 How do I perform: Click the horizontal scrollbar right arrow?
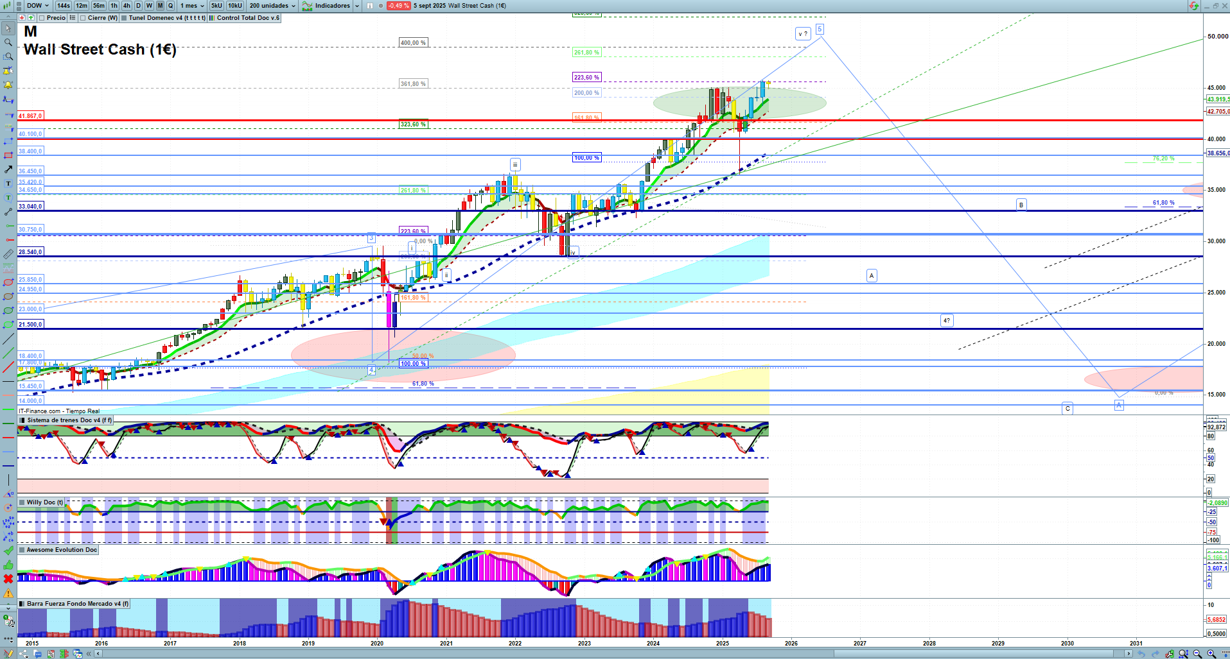coord(1129,654)
